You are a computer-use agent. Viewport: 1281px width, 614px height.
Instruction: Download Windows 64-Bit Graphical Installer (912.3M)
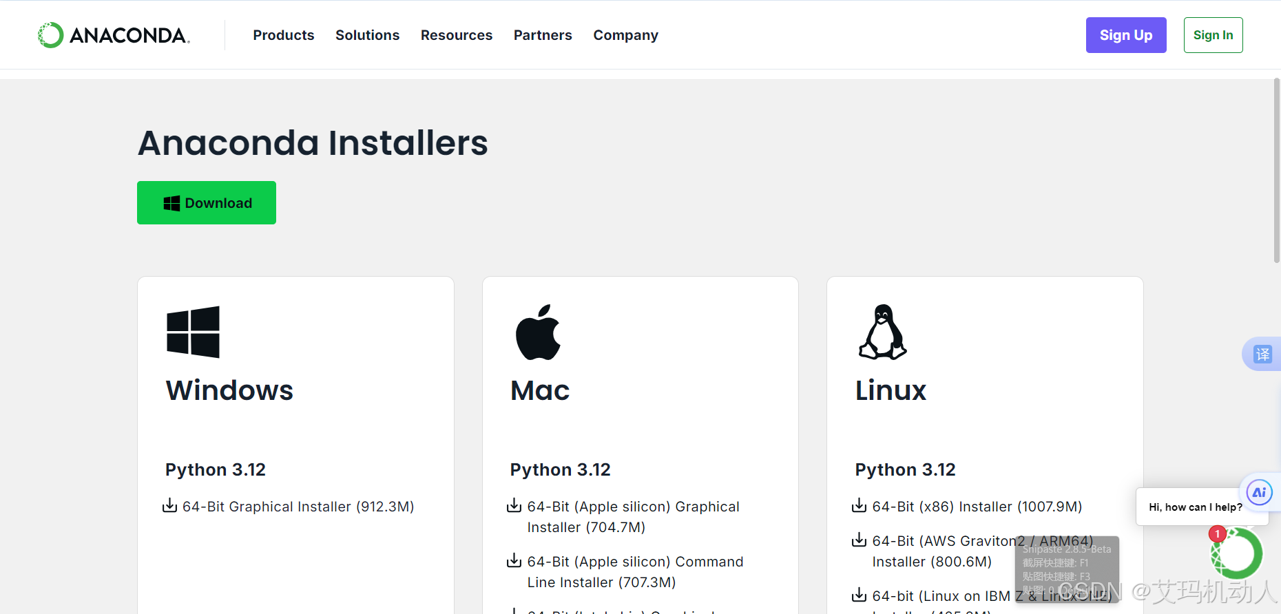coord(298,507)
